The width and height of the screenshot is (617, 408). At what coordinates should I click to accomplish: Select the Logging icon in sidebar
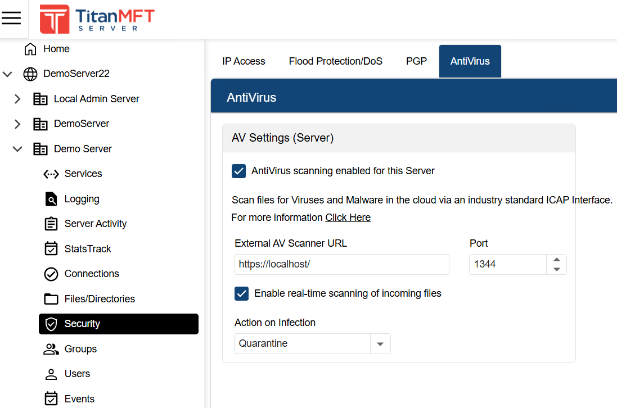[x=51, y=198]
